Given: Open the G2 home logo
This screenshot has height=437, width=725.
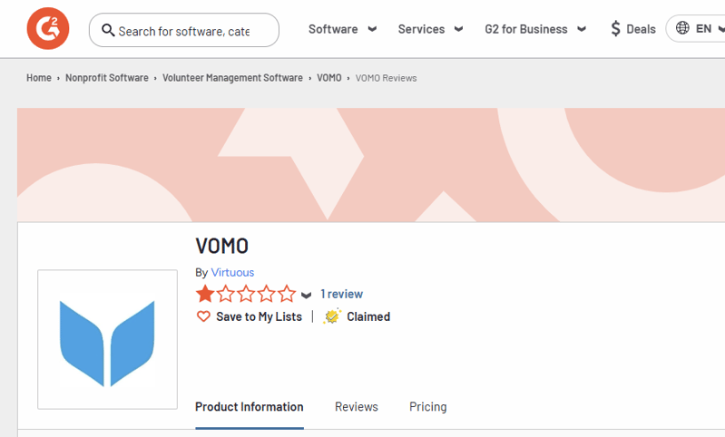Looking at the screenshot, I should 48,29.
